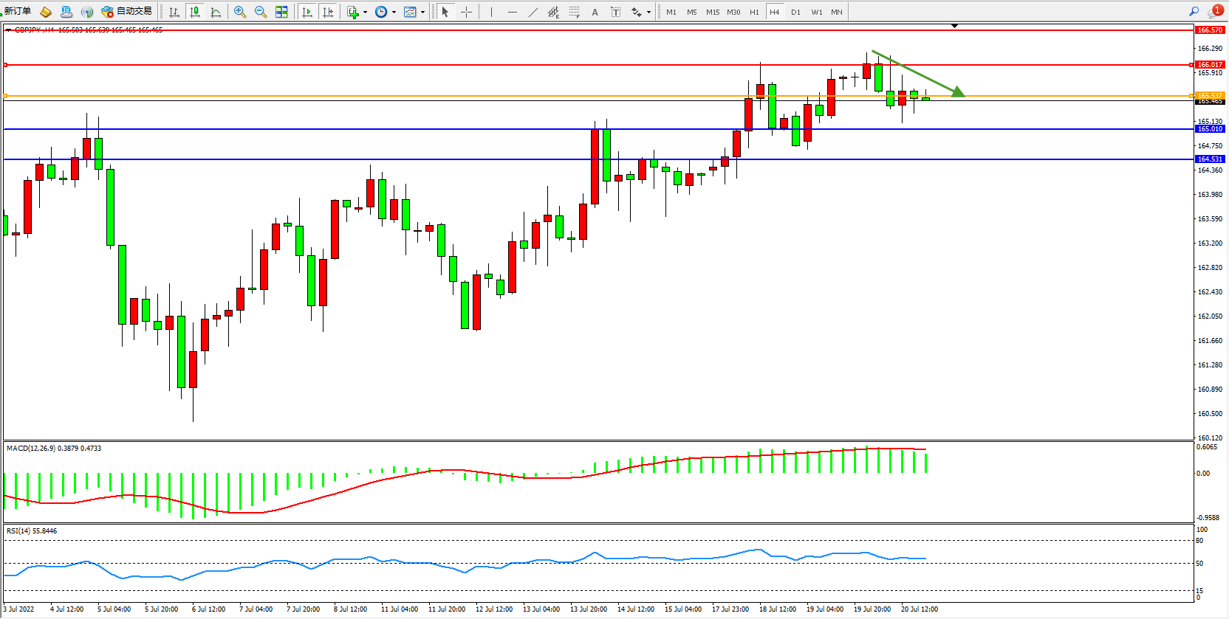Open the periodicity clock dropdown arrow
This screenshot has width=1229, height=619.
point(394,12)
